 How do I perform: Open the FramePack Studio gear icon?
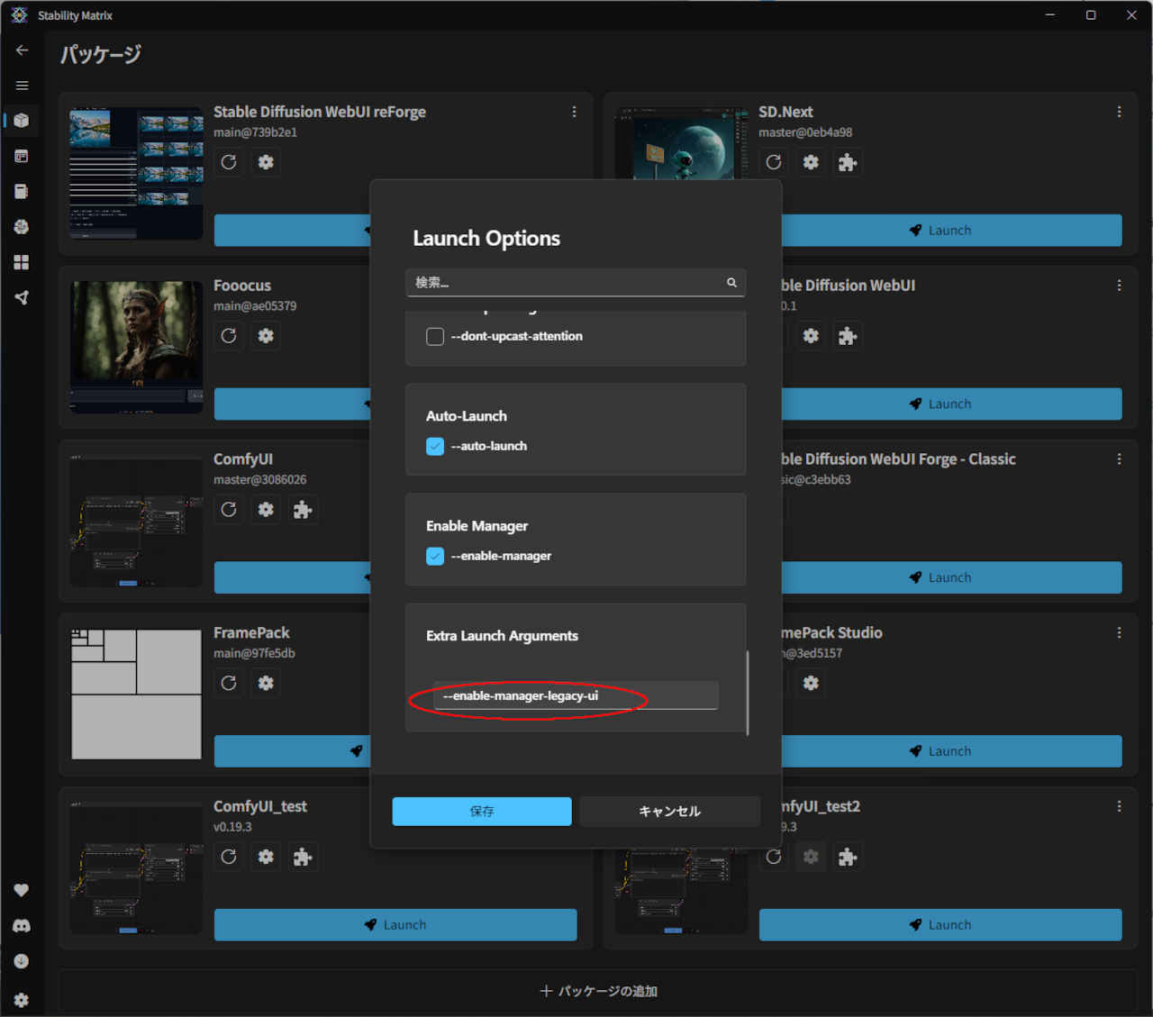(811, 683)
